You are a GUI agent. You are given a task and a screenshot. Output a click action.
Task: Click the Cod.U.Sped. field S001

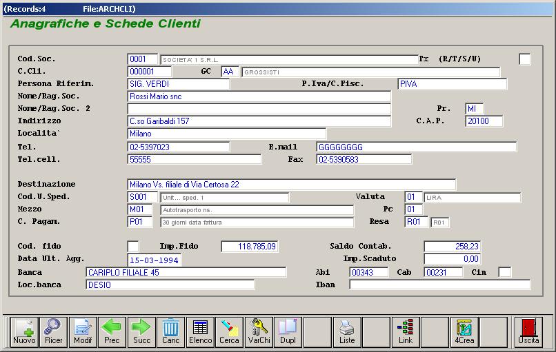(142, 197)
